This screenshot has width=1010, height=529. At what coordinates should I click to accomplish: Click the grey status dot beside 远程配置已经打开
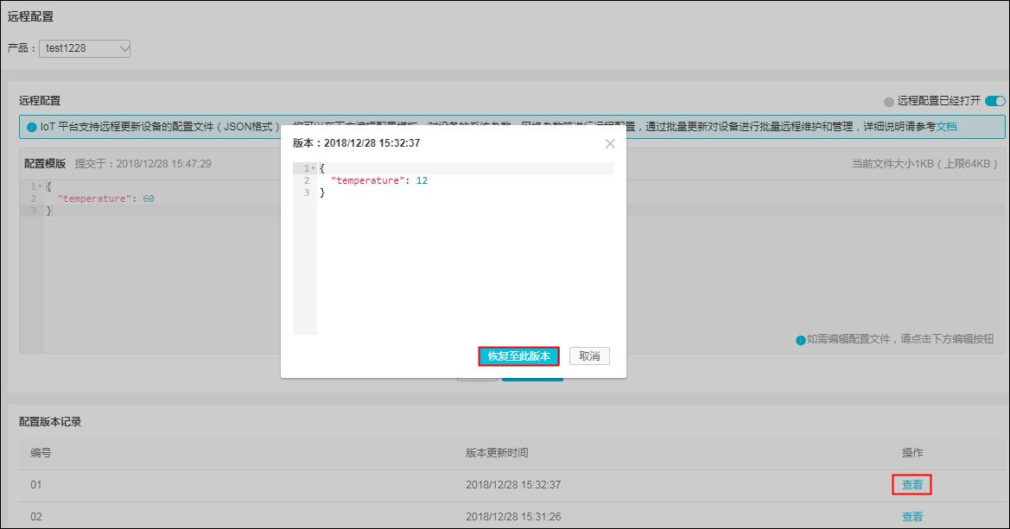889,102
